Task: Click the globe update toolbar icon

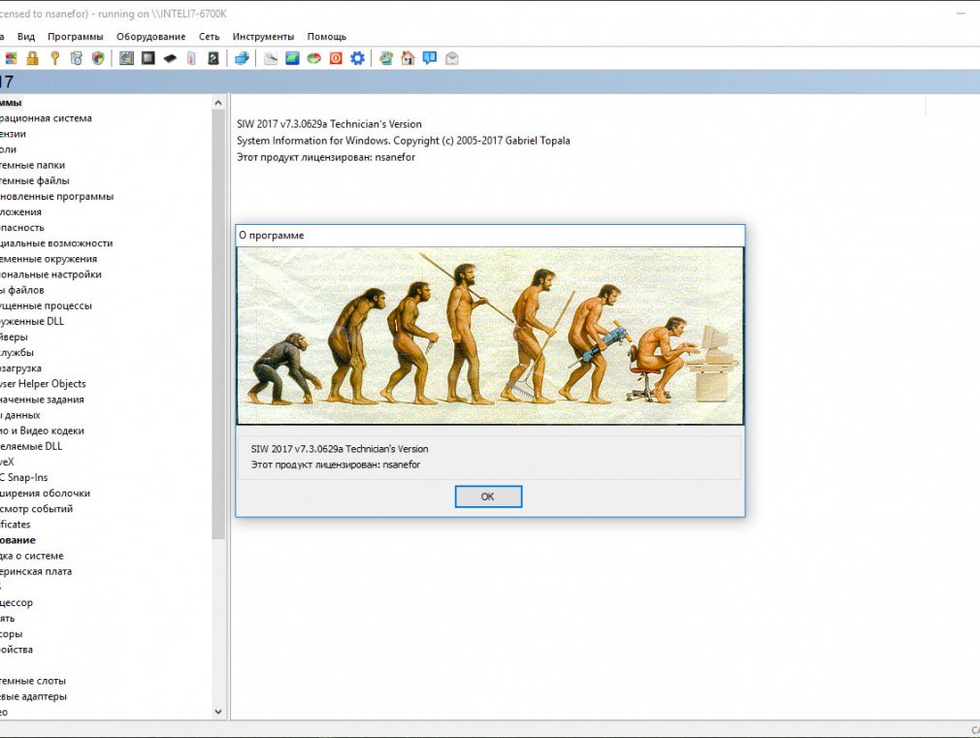Action: (386, 59)
